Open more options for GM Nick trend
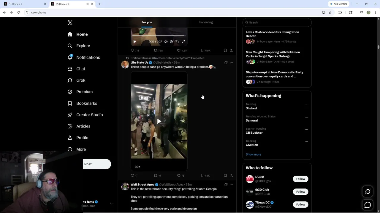 306,142
